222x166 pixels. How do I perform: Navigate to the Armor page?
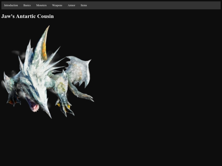click(x=72, y=5)
